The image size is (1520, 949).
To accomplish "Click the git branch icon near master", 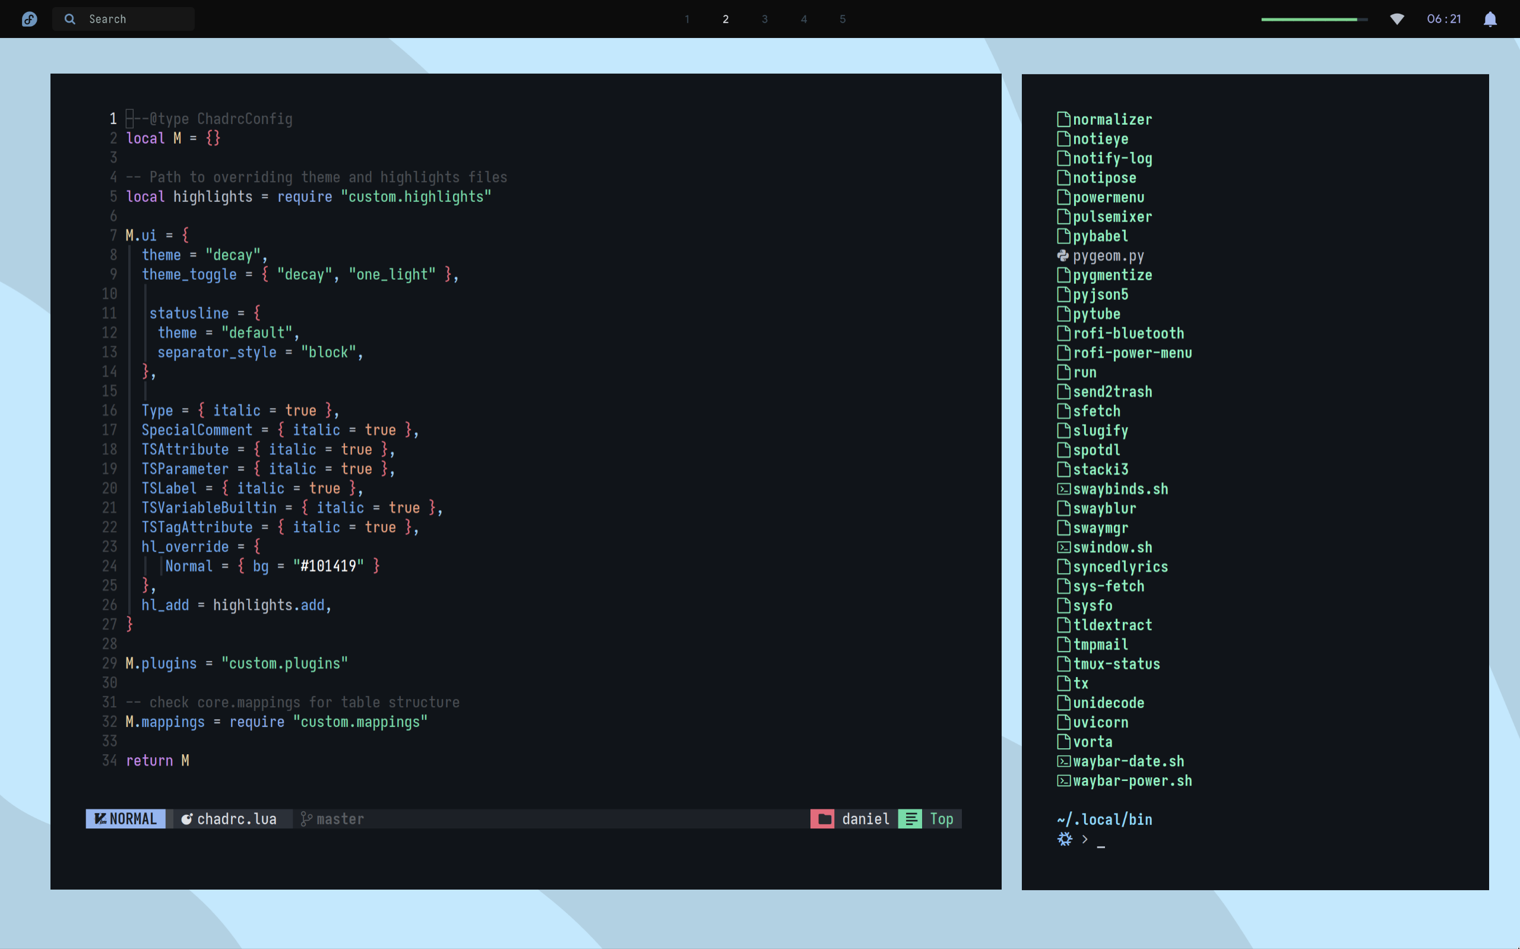I will click(x=306, y=818).
